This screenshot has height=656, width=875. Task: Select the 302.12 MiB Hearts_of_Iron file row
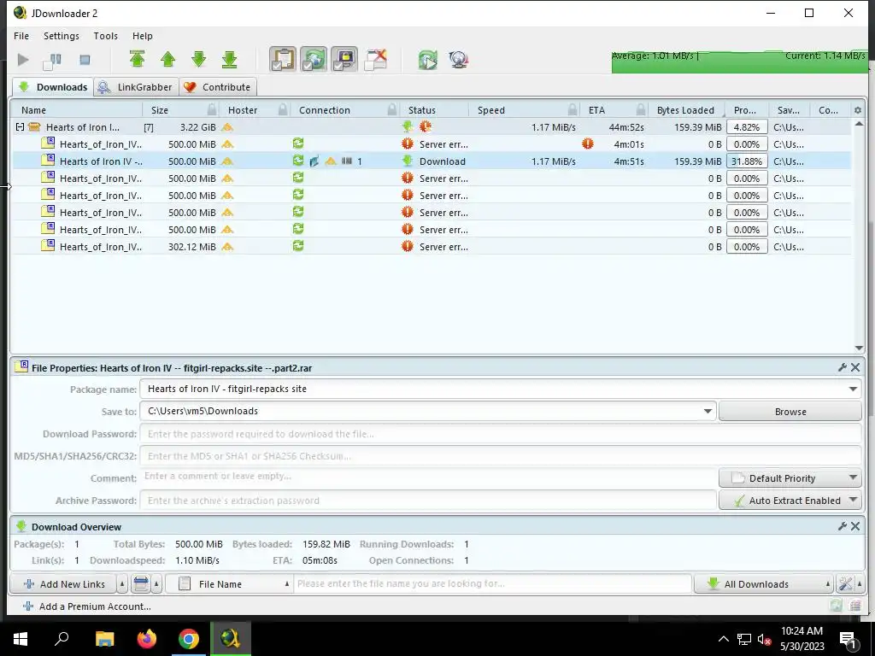click(432, 247)
